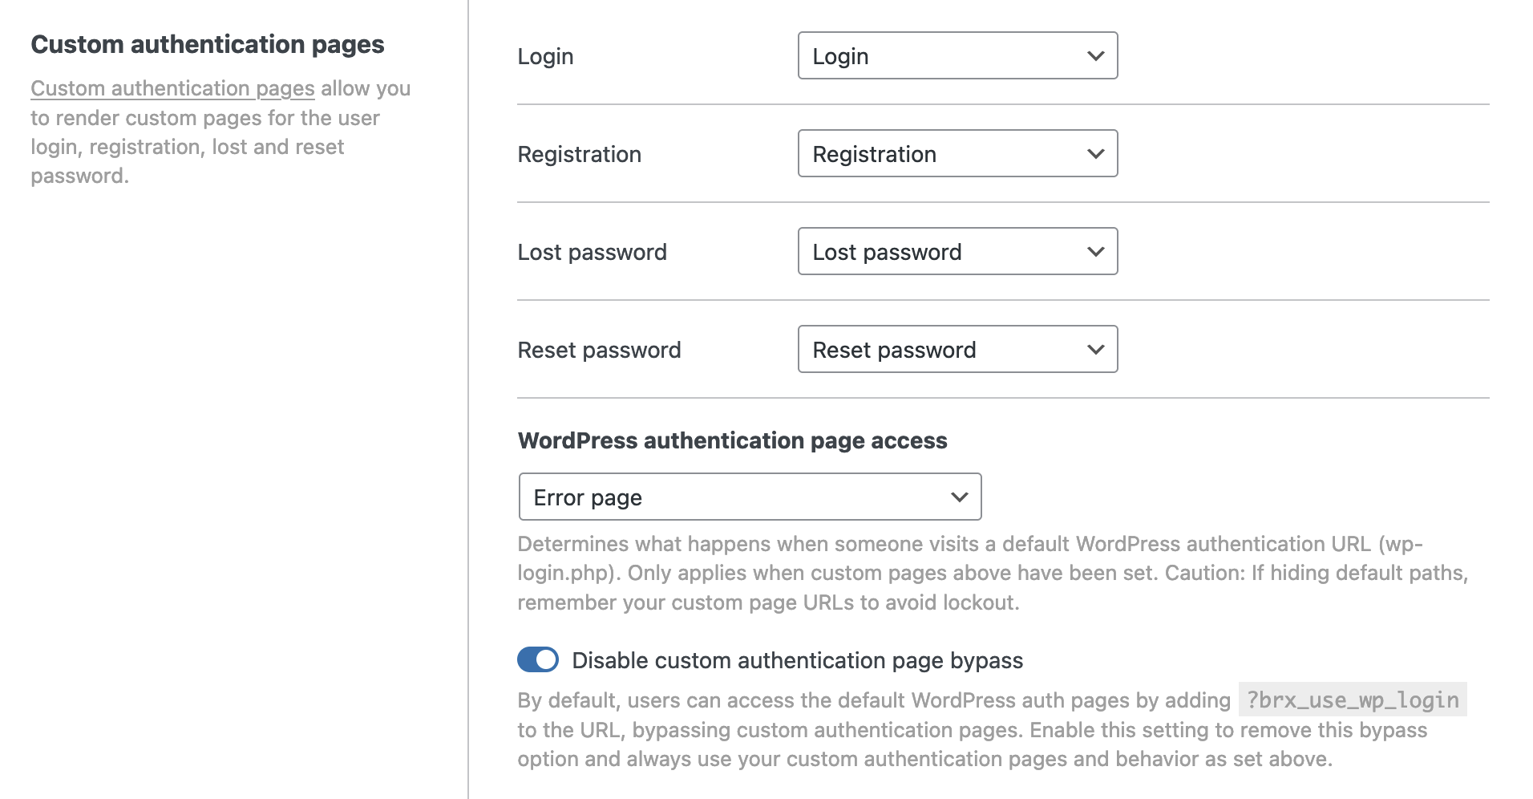The width and height of the screenshot is (1533, 799).
Task: Click the Custom authentication pages heading
Action: [207, 44]
